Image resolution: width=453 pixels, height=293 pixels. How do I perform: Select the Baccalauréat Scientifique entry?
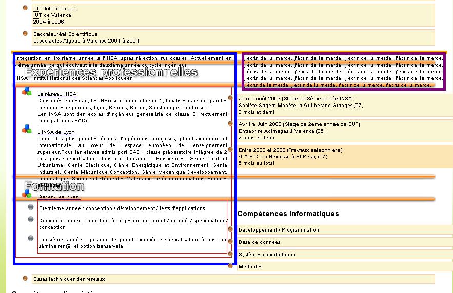[x=66, y=34]
